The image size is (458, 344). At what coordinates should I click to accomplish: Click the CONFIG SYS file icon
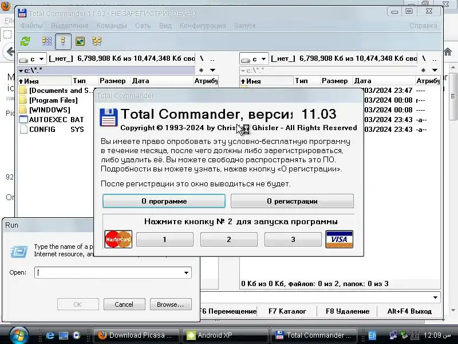(23, 129)
